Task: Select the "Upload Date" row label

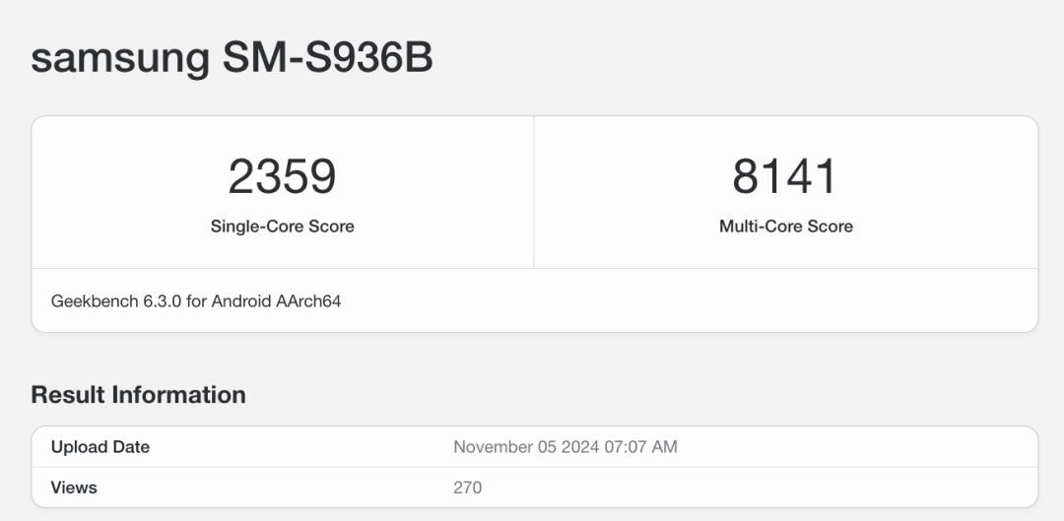Action: point(100,447)
